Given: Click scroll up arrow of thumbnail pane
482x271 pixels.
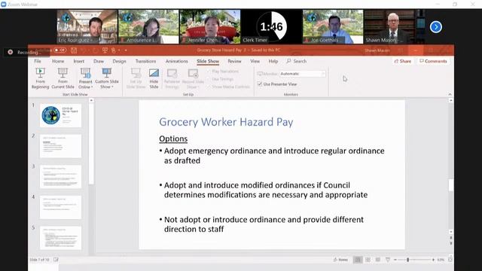Looking at the screenshot, I should (91, 100).
